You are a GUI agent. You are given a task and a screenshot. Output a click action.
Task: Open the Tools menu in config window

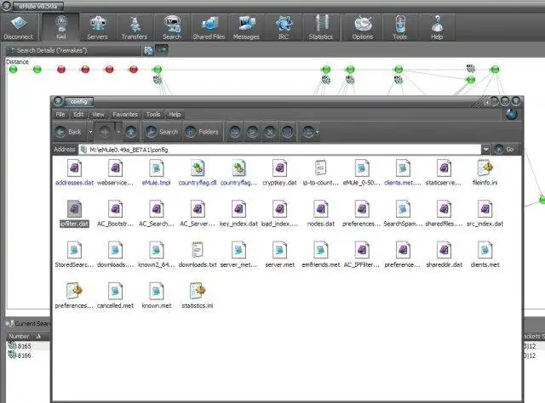(x=153, y=114)
